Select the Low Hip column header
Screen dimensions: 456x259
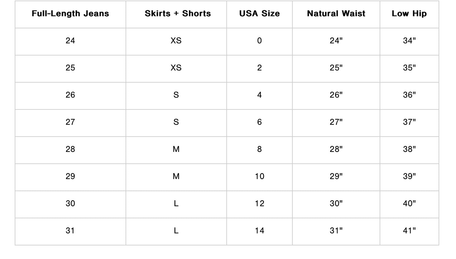point(409,14)
